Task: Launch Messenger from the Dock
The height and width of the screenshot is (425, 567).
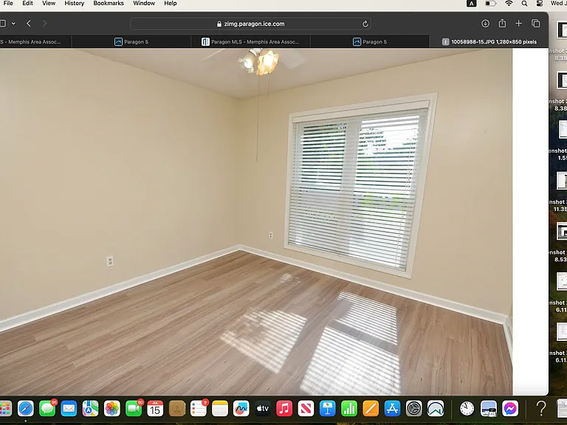Action: point(510,409)
